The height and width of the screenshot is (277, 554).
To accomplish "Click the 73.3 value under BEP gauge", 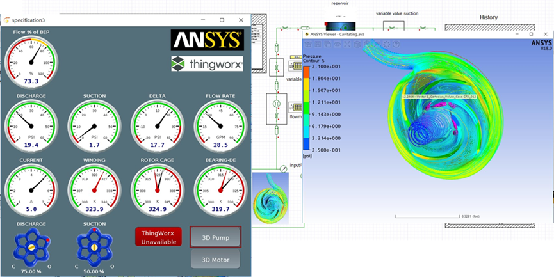I will pyautogui.click(x=31, y=81).
